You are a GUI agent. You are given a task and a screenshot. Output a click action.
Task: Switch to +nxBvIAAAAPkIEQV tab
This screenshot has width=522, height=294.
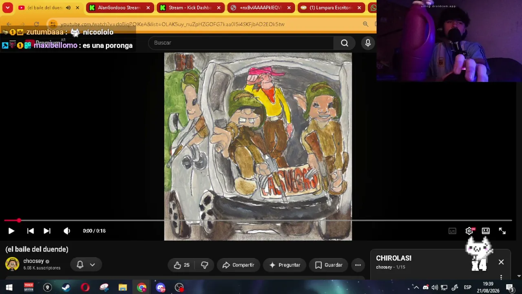[x=260, y=7]
